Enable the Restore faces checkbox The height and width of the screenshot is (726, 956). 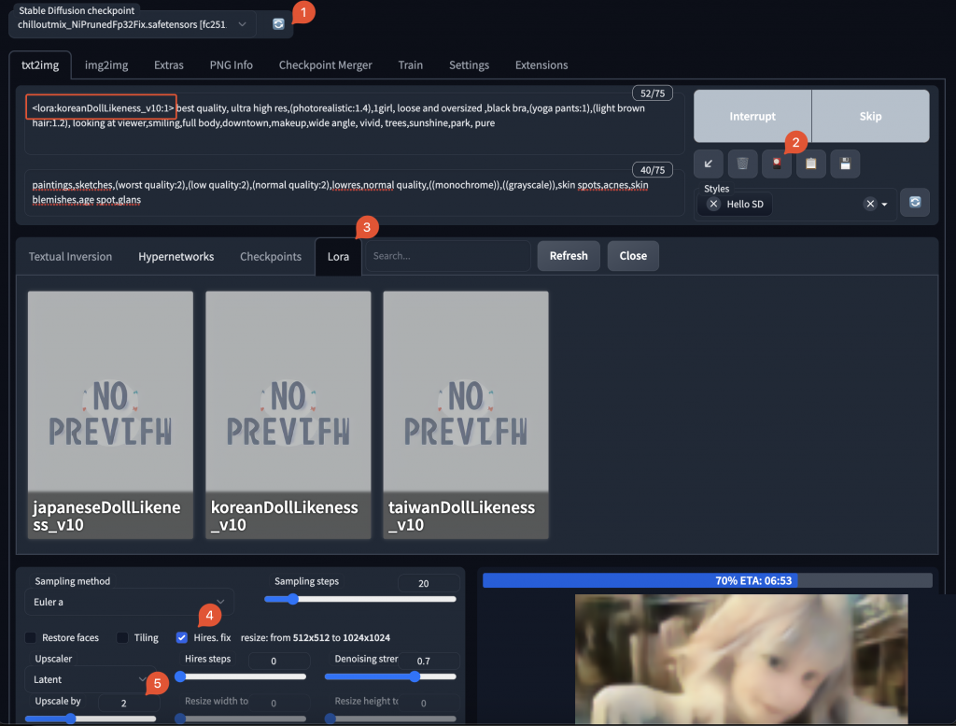click(32, 638)
